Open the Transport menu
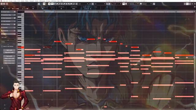Image resolution: width=196 pixels, height=110 pixels. click(x=32, y=1)
